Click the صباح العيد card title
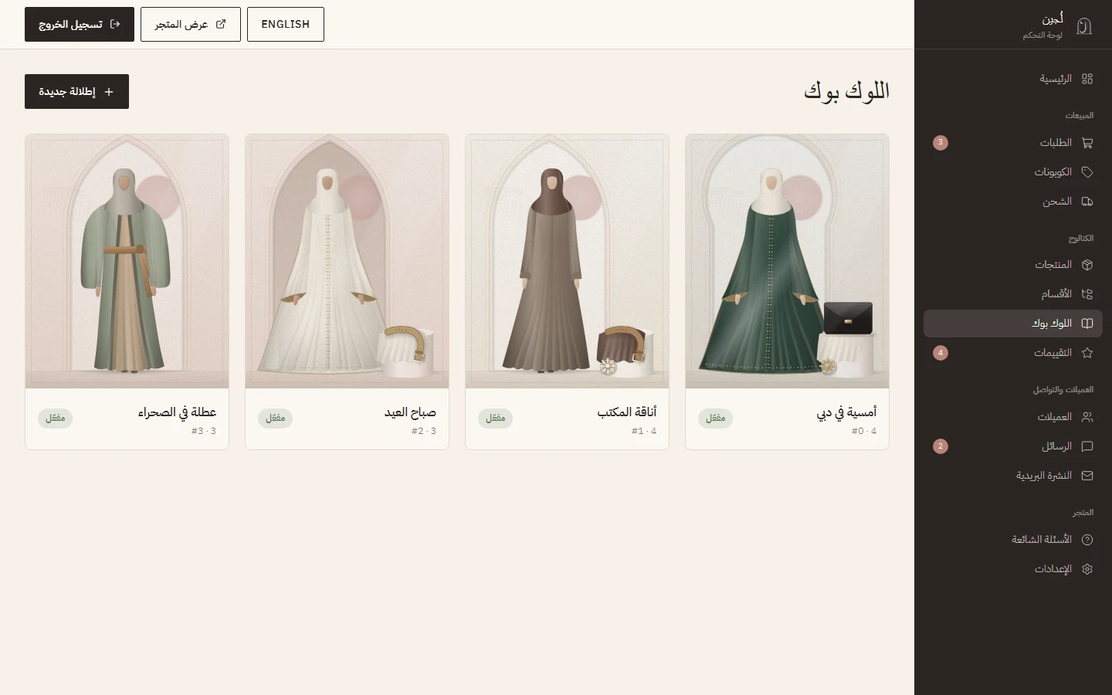The image size is (1112, 695). pyautogui.click(x=410, y=412)
